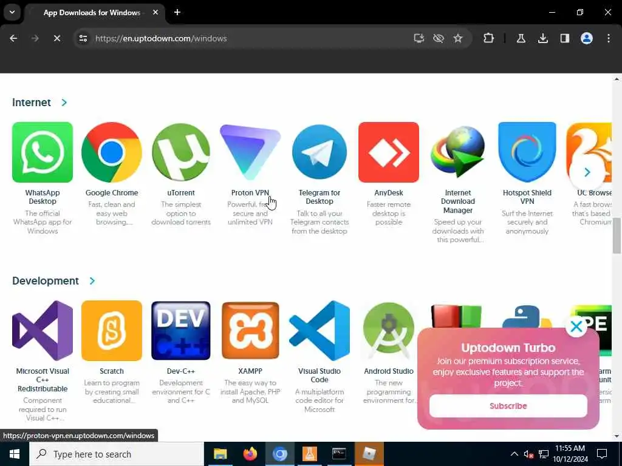Viewport: 622px width, 466px height.
Task: Click the Visual Studio Code title link
Action: (x=320, y=375)
